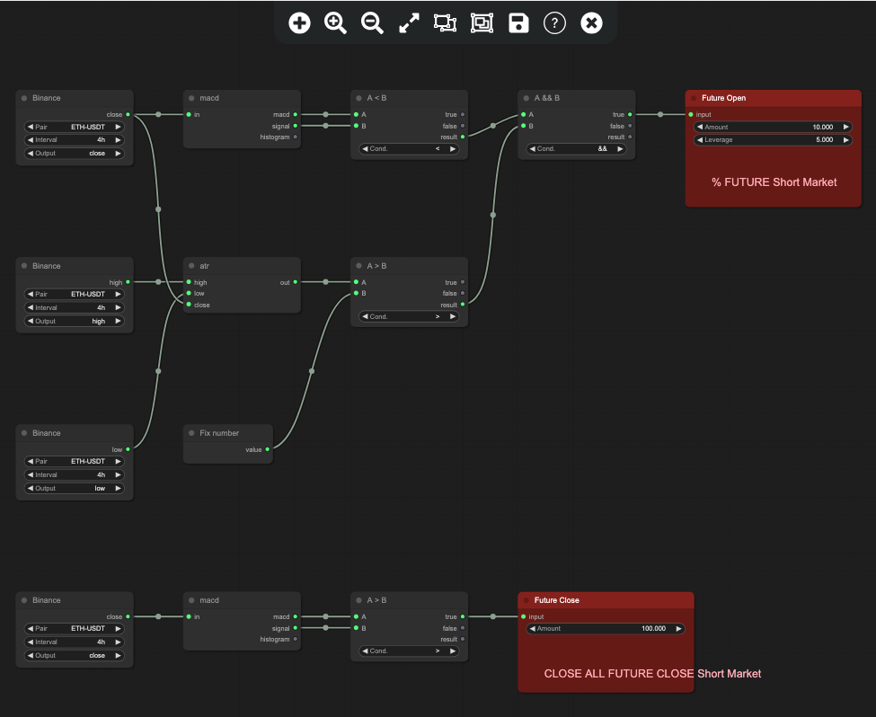
Task: Select the zoom in magnifier icon
Action: tap(335, 22)
